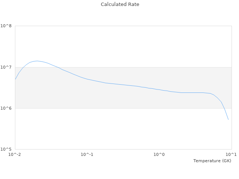Click the 10^0 x-axis tick label
The height and width of the screenshot is (179, 239).
pyautogui.click(x=159, y=154)
